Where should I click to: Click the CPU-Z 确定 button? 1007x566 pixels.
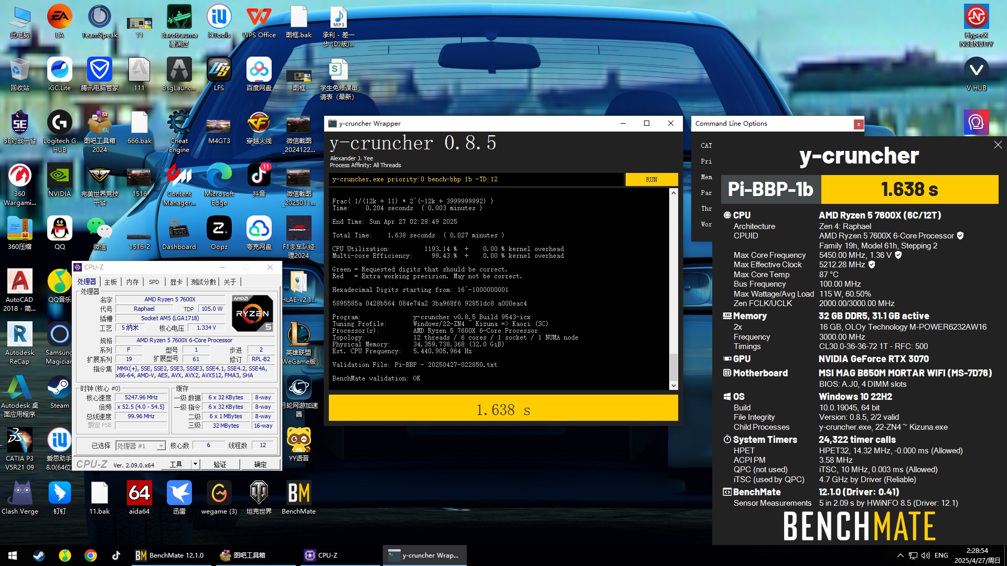(x=260, y=464)
